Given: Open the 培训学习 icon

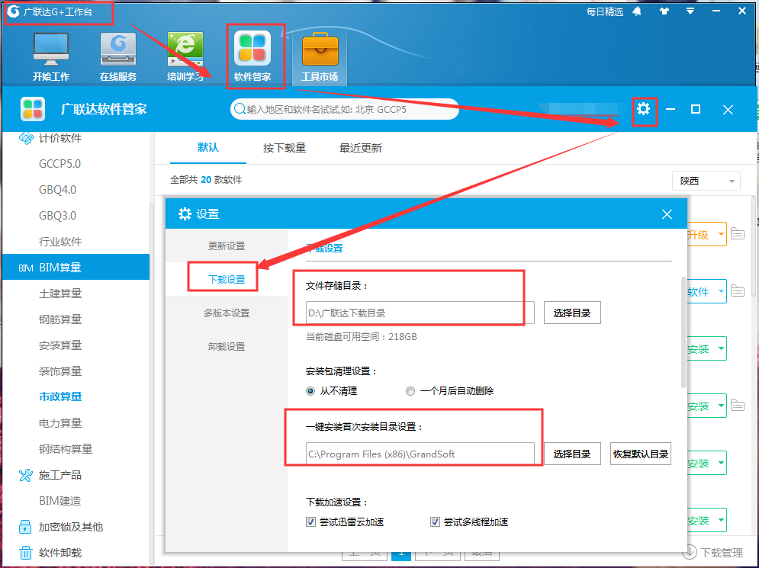Looking at the screenshot, I should 185,56.
